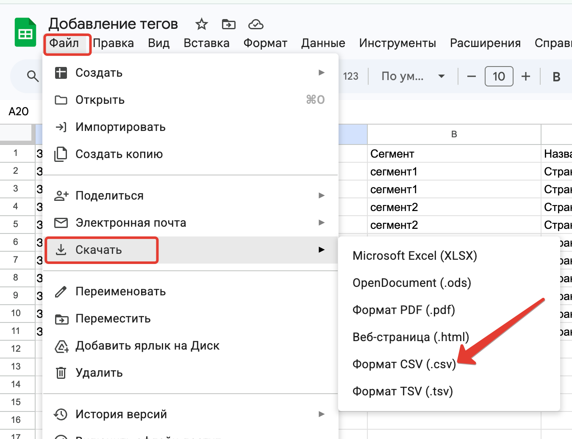Click the move to folder icon

pyautogui.click(x=229, y=24)
